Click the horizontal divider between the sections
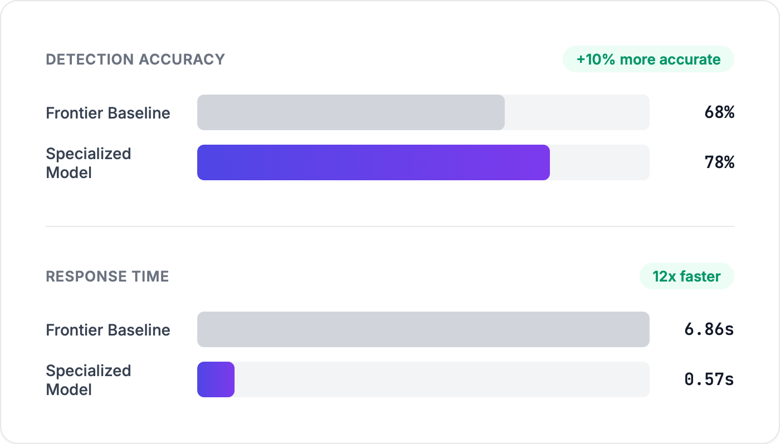780x444 pixels. click(390, 226)
